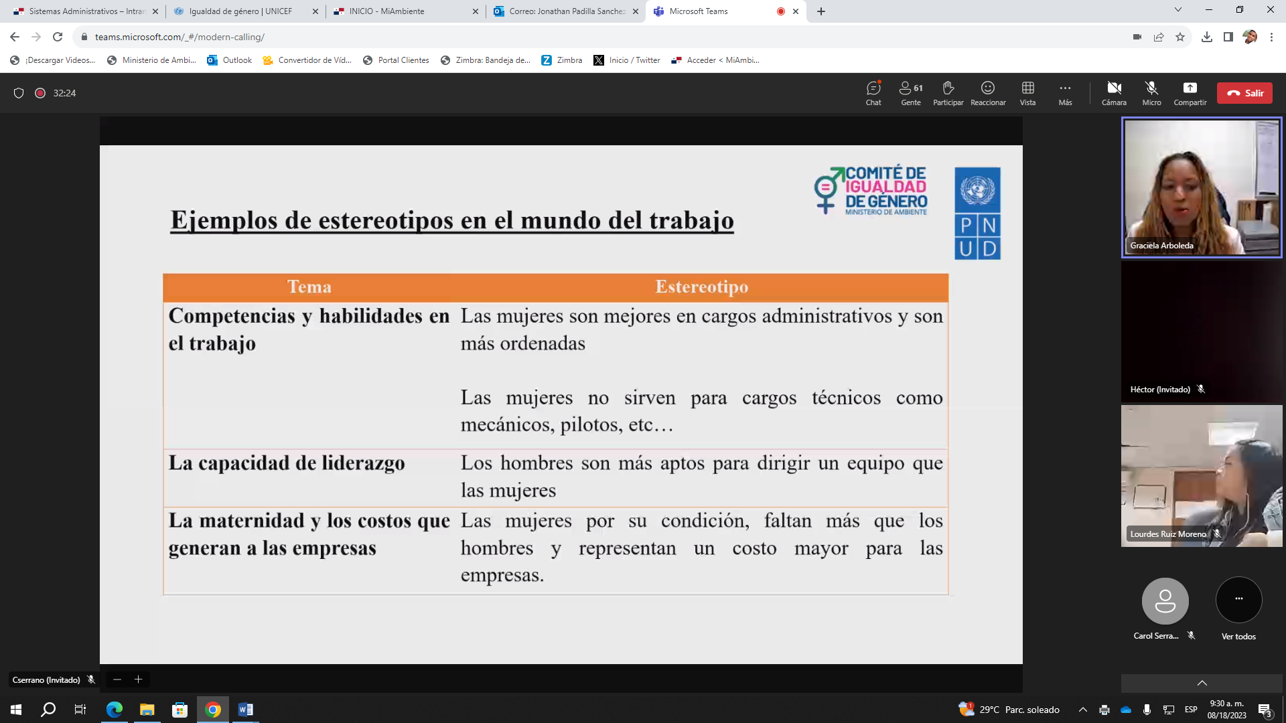Open the Compartir share tray
The image size is (1286, 723).
click(1190, 93)
